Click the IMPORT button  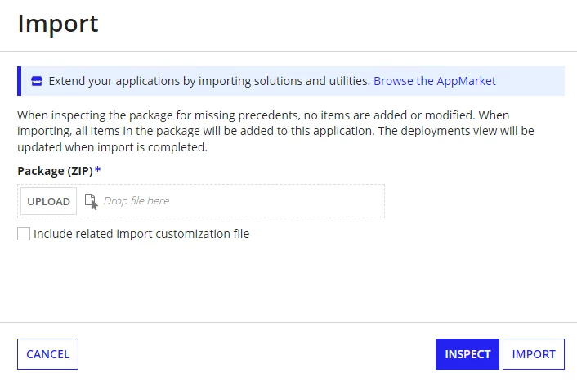coord(534,354)
